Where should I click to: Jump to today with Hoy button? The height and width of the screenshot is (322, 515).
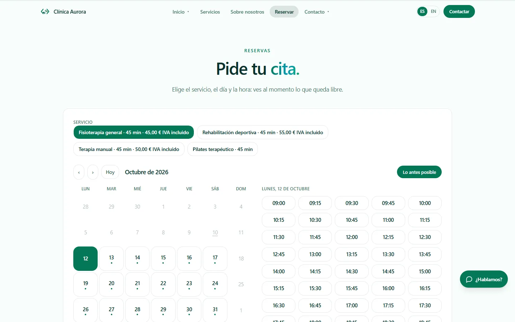point(110,172)
